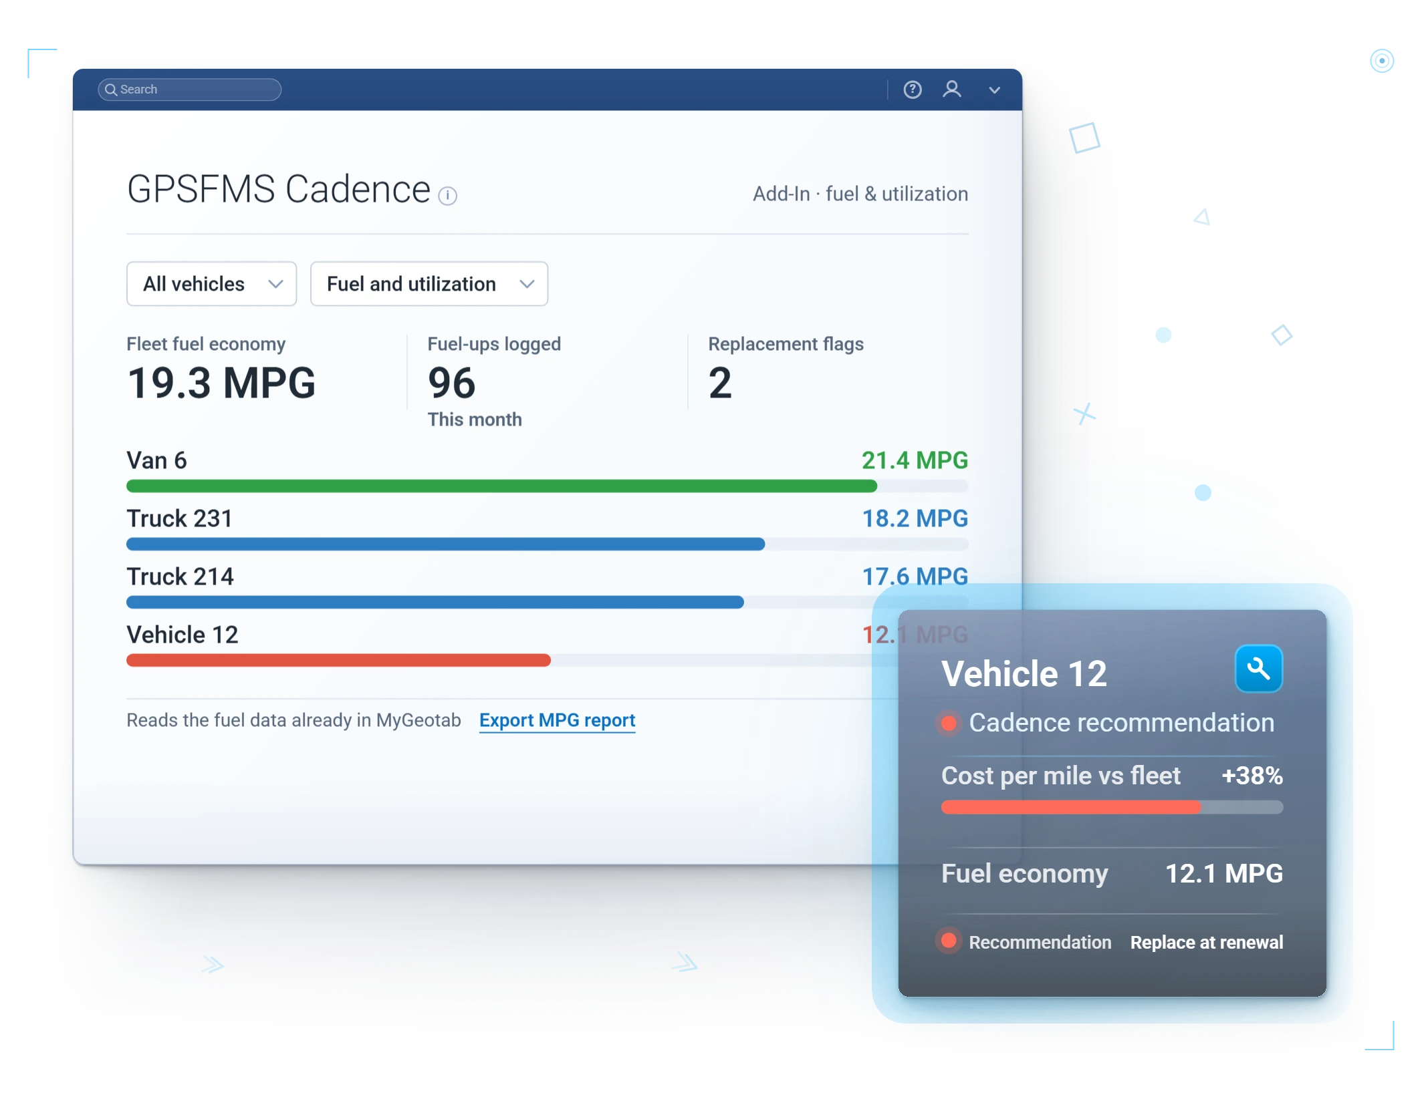1422x1099 pixels.
Task: Click the 'Cadence recommendation' text
Action: pyautogui.click(x=1122, y=724)
